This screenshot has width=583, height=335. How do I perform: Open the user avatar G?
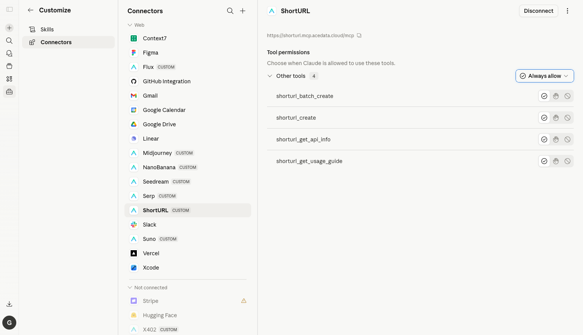[9, 323]
